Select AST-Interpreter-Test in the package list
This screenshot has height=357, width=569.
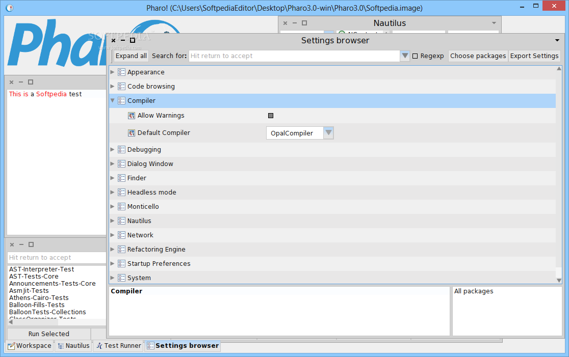[41, 269]
